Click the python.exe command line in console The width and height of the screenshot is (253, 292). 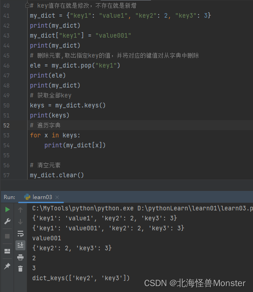coord(142,208)
